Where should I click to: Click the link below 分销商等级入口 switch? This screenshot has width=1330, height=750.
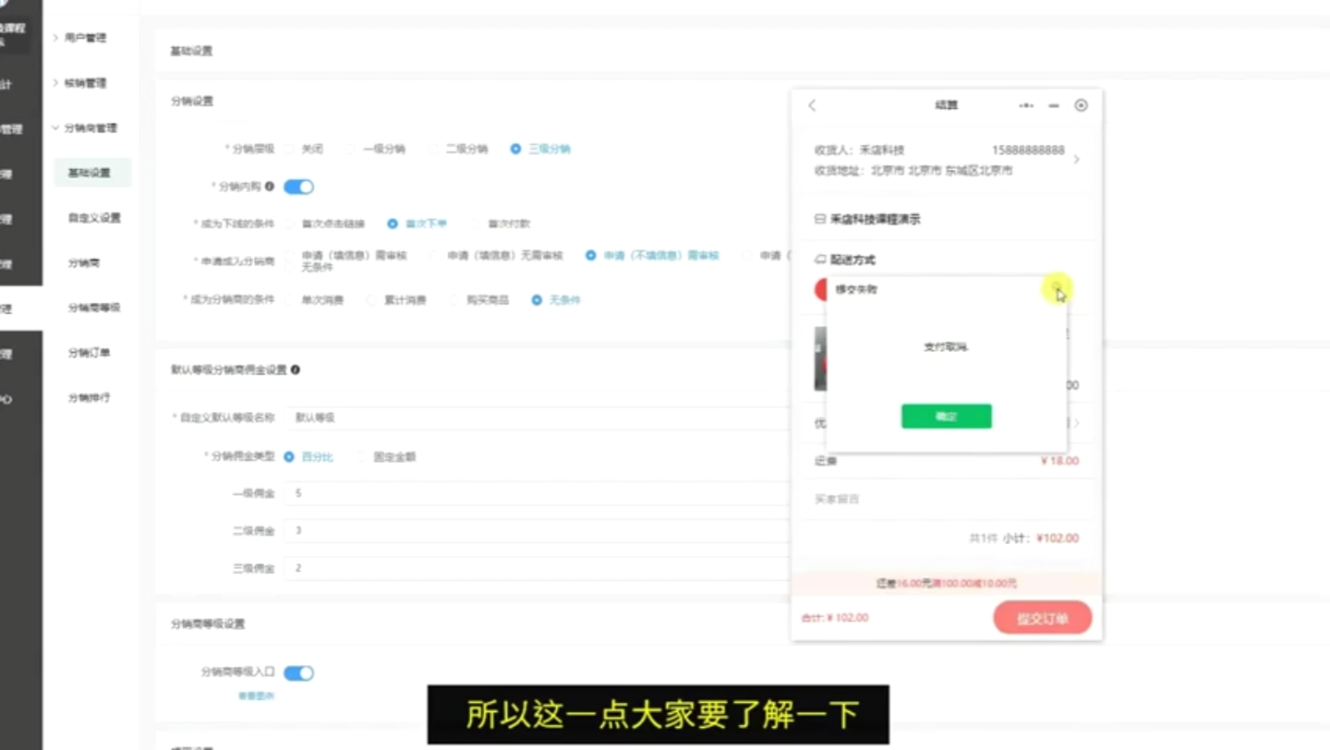[x=256, y=696]
